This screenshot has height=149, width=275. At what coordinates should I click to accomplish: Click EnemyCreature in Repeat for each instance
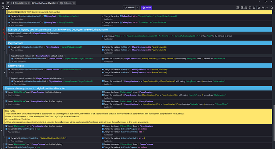[x=43, y=56]
